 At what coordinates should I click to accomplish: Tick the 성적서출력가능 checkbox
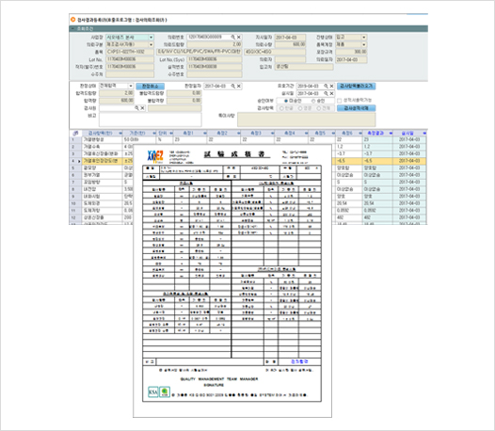tap(340, 101)
